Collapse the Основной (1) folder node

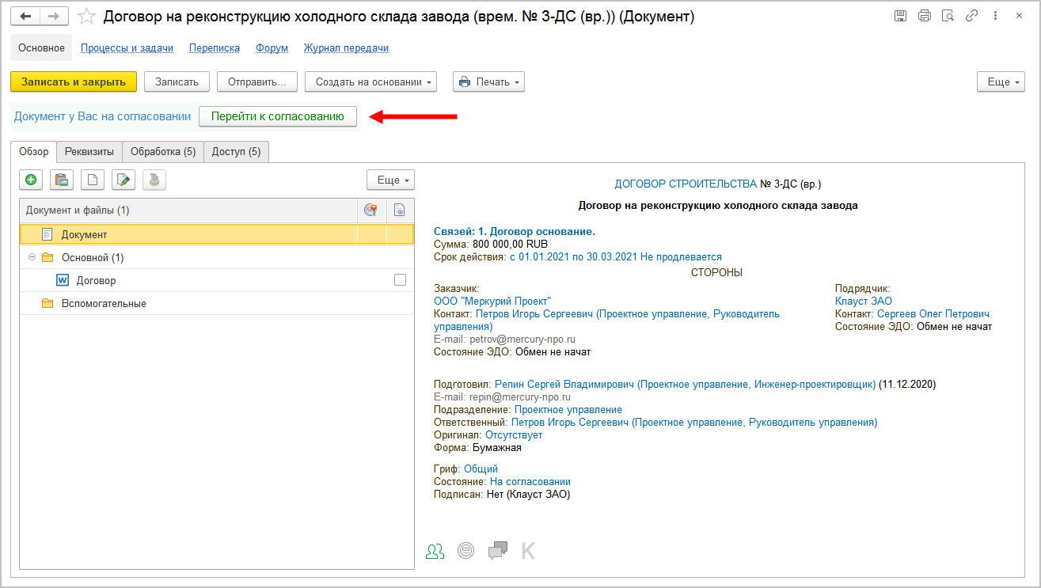point(32,257)
